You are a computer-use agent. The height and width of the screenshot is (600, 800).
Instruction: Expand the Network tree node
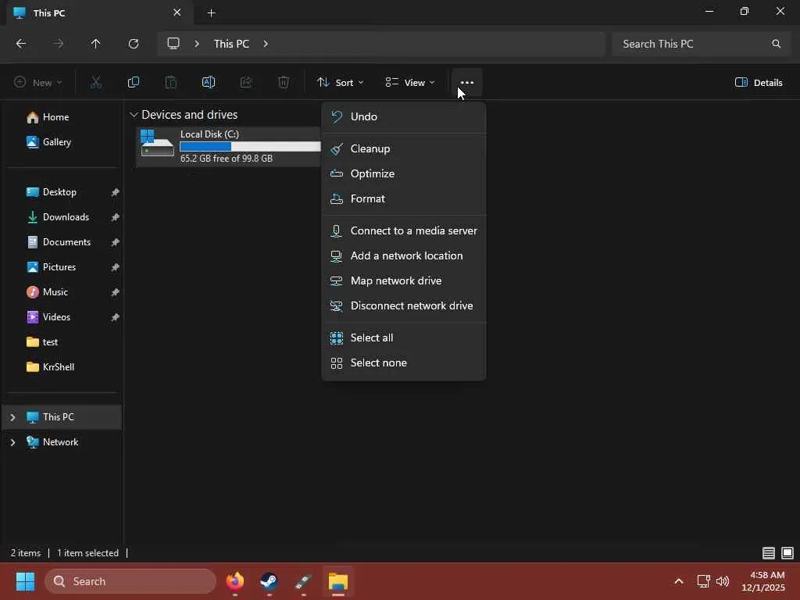pyautogui.click(x=12, y=442)
